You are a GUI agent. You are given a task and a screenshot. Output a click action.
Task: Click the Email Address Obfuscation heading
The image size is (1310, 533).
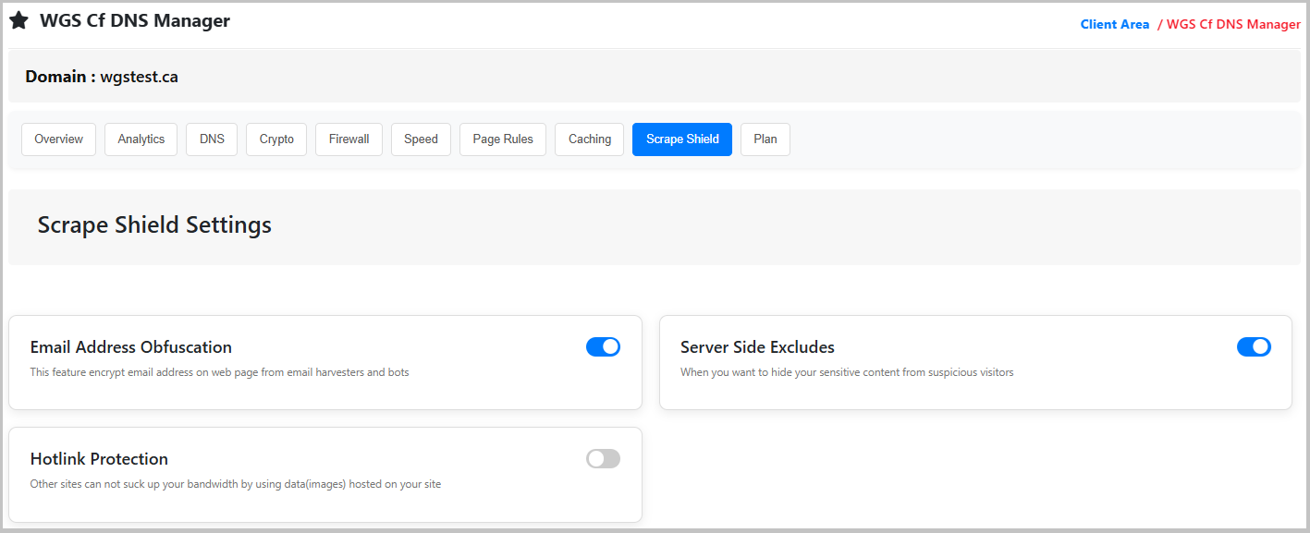pyautogui.click(x=131, y=347)
